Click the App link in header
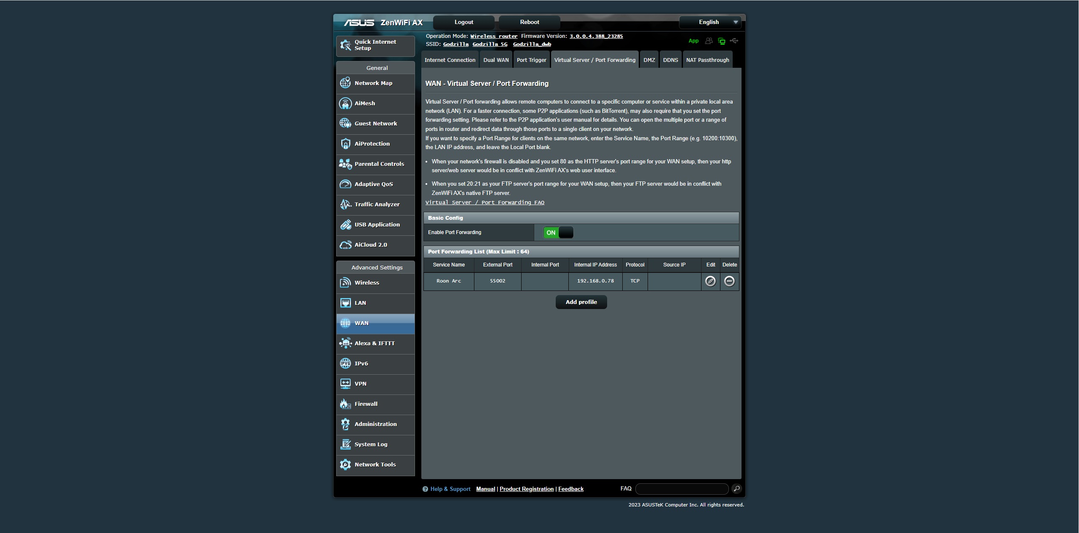 pos(693,41)
